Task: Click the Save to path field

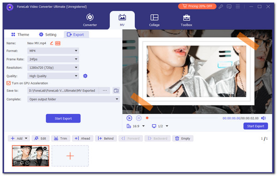Action: (63, 90)
